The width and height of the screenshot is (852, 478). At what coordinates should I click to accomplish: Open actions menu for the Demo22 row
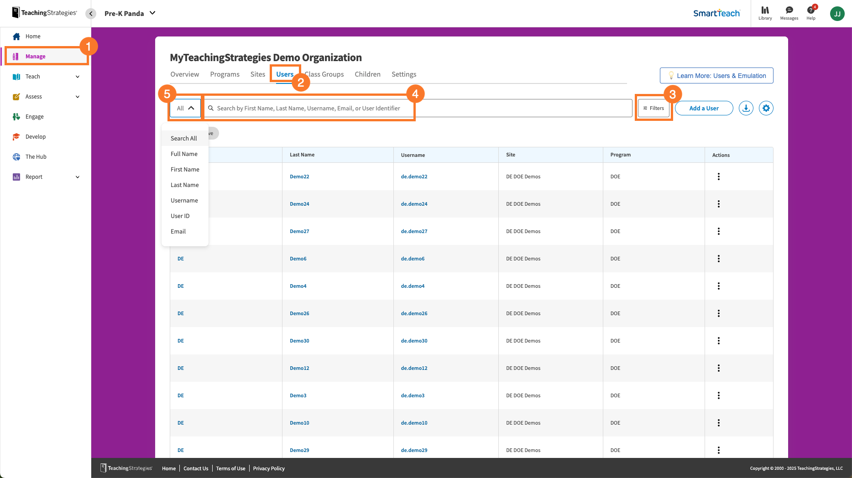(x=719, y=177)
